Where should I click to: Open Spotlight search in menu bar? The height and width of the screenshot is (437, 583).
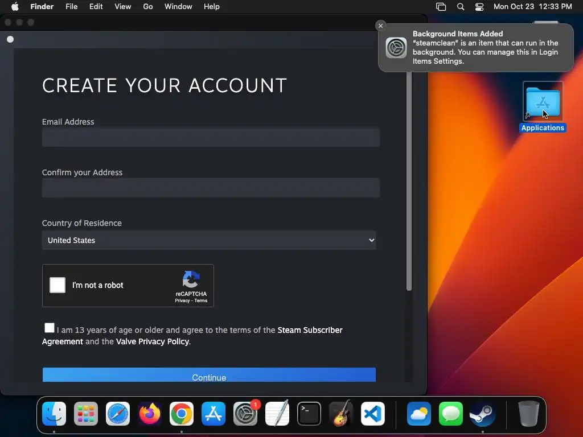(x=460, y=7)
